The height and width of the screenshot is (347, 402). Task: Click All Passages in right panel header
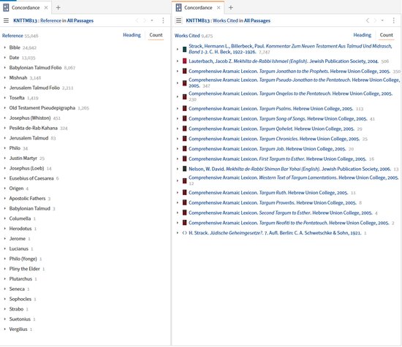tap(257, 20)
